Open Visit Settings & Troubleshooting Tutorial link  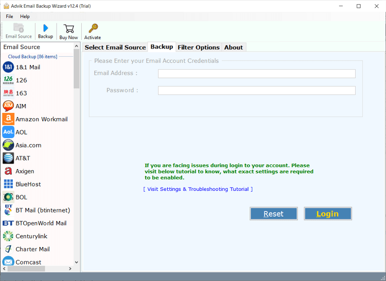point(198,189)
